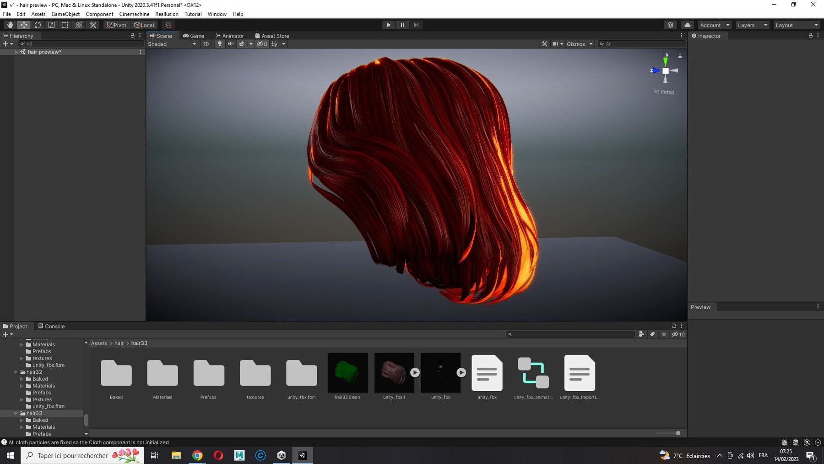824x464 pixels.
Task: Expand Baked folder under hair32
Action: [22, 379]
